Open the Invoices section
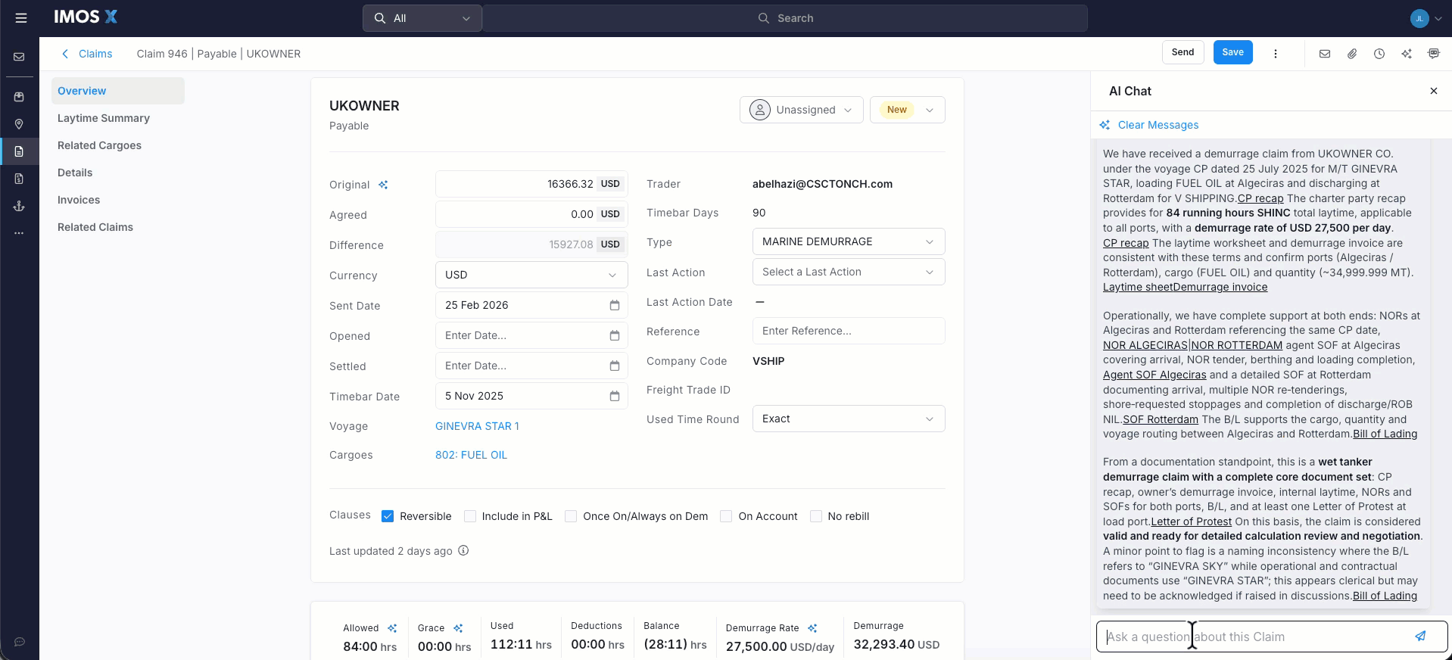Image resolution: width=1452 pixels, height=660 pixels. pos(79,200)
